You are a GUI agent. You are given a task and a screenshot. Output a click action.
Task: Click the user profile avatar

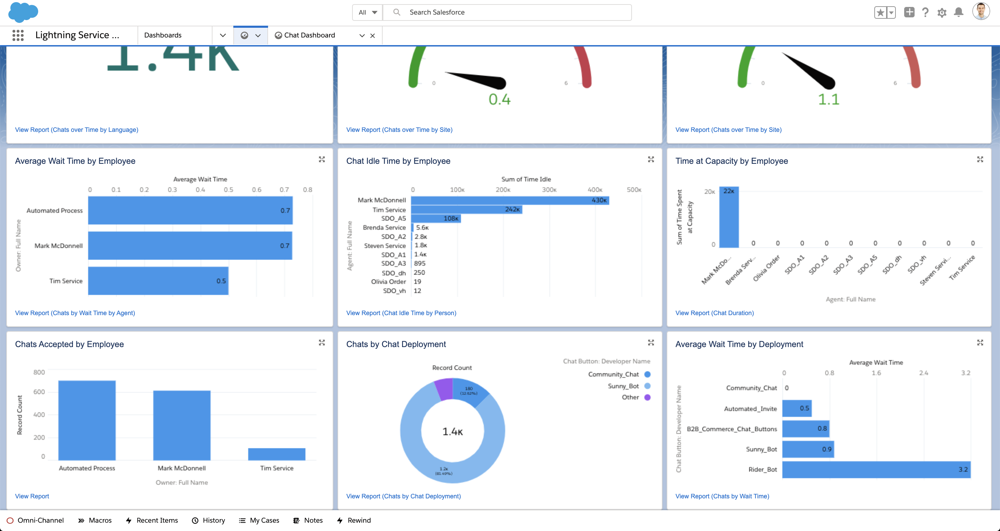[981, 12]
